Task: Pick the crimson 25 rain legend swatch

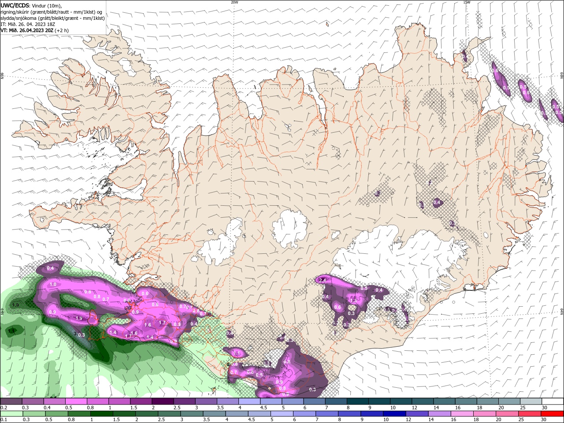Action: tap(529, 413)
